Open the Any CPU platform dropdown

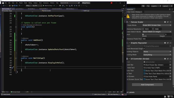(x=37, y=6)
